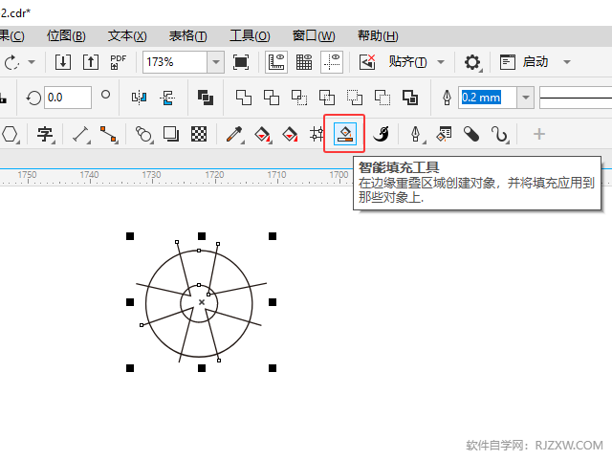Select the connector tool

(109, 135)
